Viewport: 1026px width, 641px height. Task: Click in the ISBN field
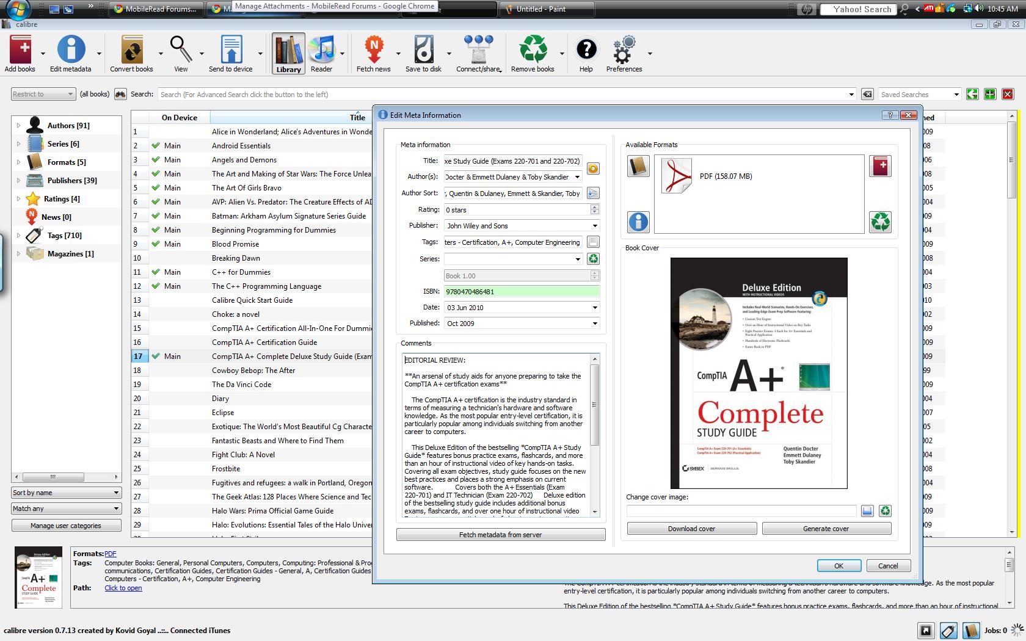pos(522,292)
